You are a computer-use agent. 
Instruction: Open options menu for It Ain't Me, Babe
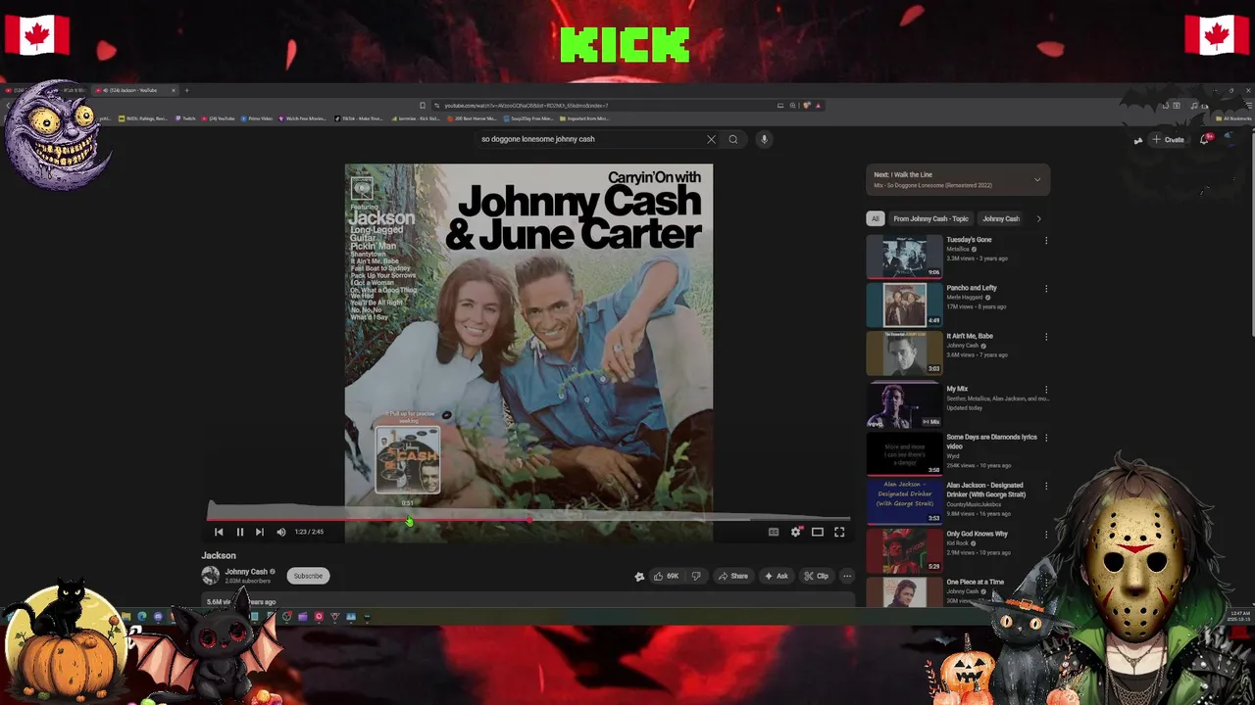1046,336
